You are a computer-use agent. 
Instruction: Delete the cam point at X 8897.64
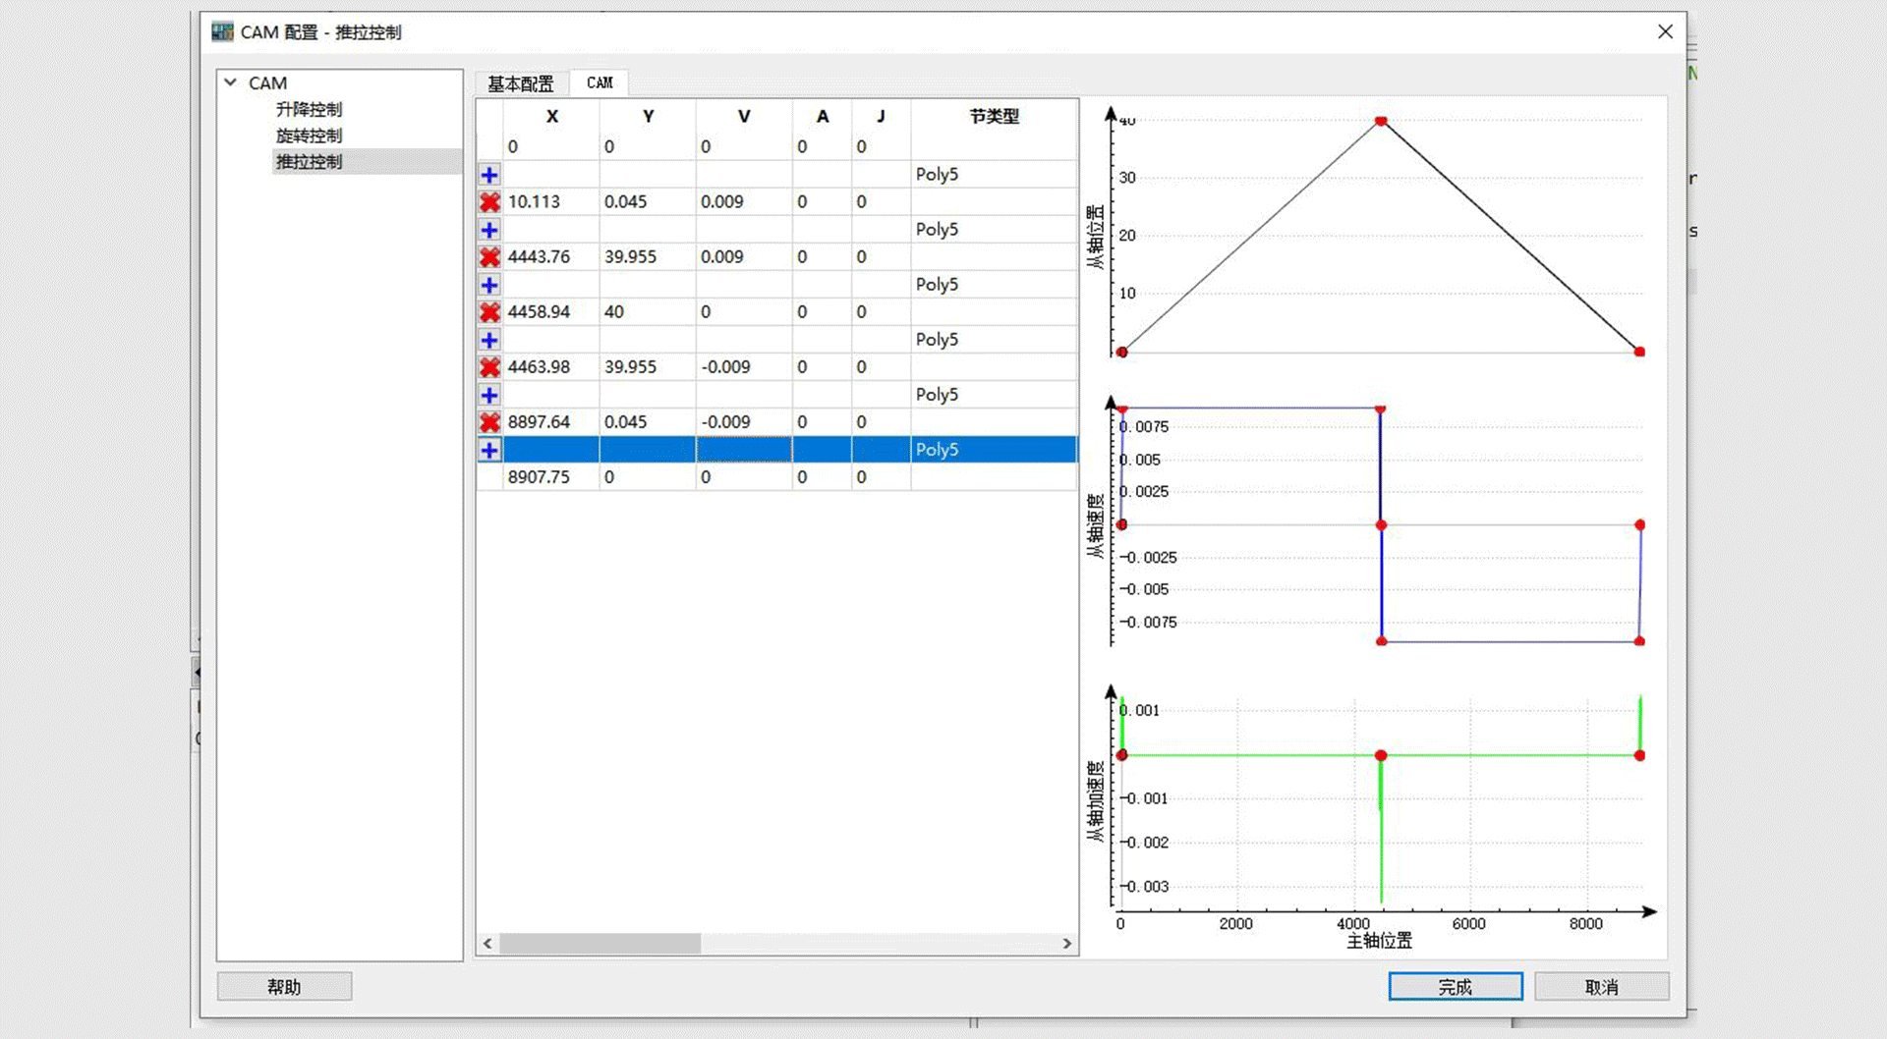coord(489,422)
